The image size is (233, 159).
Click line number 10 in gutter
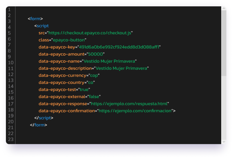tap(11, 63)
